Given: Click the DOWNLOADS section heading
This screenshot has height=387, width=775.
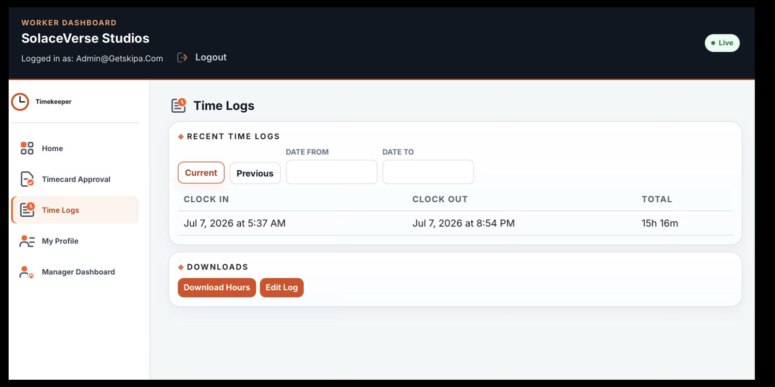Looking at the screenshot, I should [x=217, y=267].
